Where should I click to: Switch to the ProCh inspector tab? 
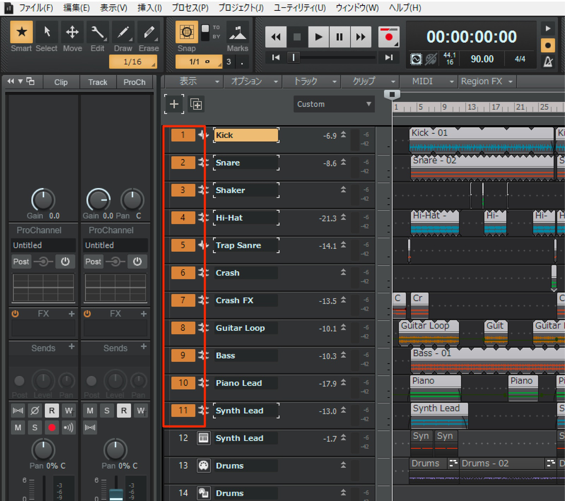pyautogui.click(x=134, y=82)
